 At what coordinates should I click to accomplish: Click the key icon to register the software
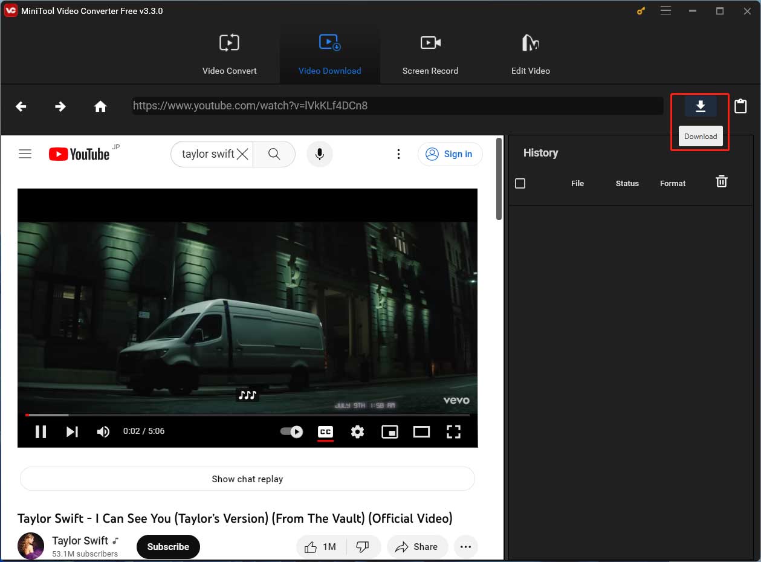pos(640,11)
